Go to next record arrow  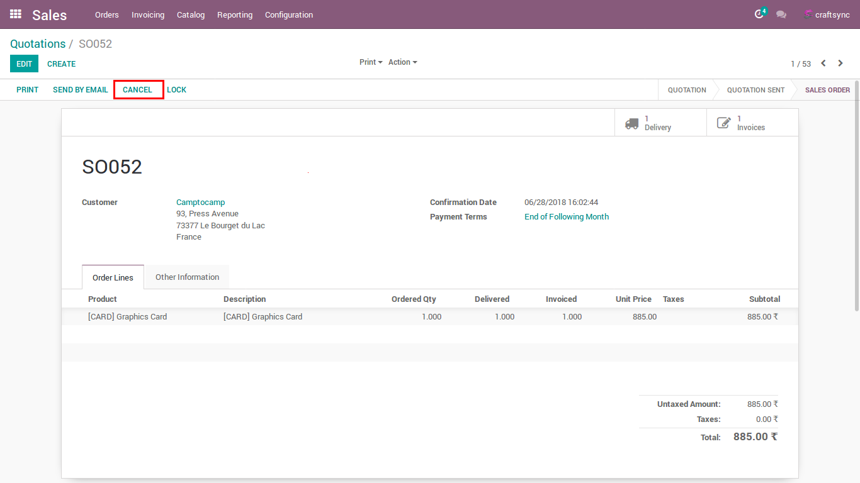[x=840, y=64]
